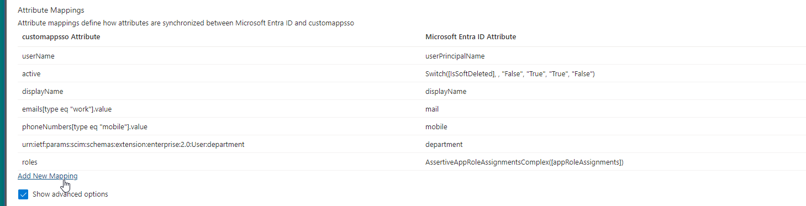Image resolution: width=806 pixels, height=206 pixels.
Task: Open the active attribute mapping
Action: pos(31,74)
